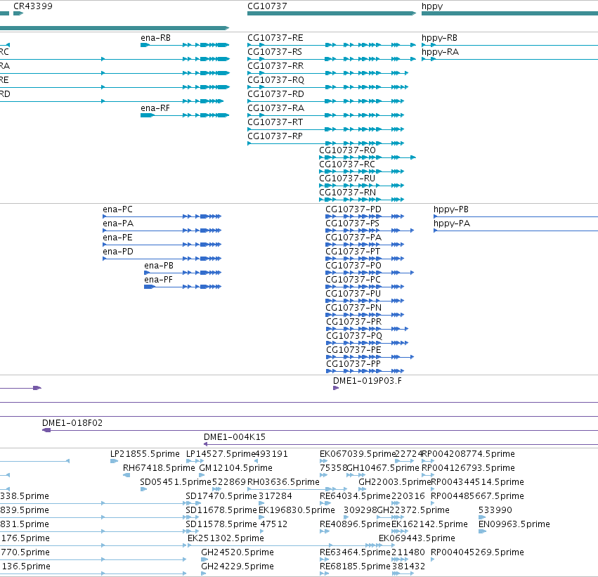The width and height of the screenshot is (598, 577).
Task: Select SD17470.5prime EST label
Action: 221,497
